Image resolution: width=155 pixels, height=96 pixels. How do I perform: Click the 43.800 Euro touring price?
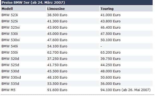pyautogui.click(x=111, y=21)
